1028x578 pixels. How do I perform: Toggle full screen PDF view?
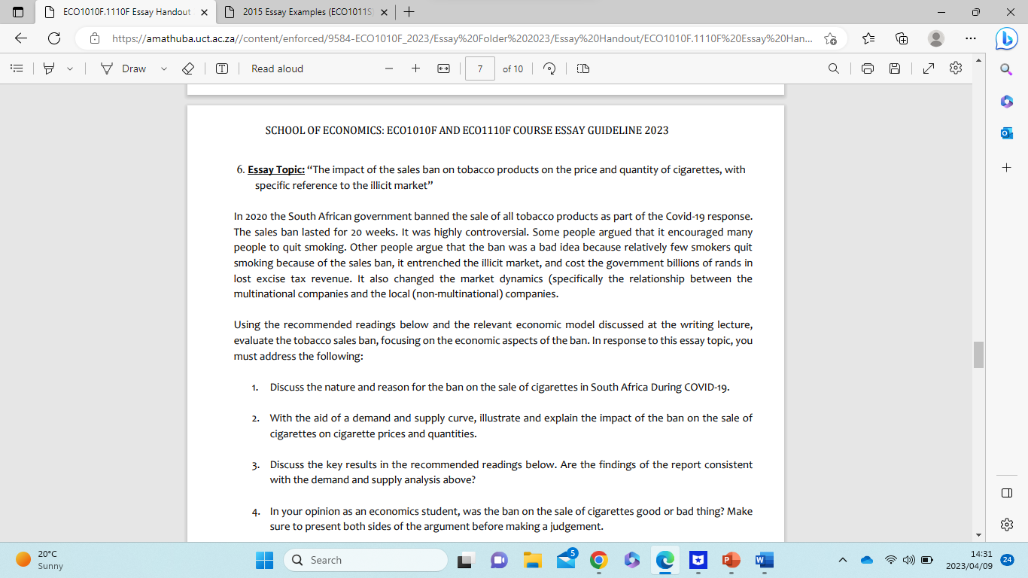coord(929,68)
